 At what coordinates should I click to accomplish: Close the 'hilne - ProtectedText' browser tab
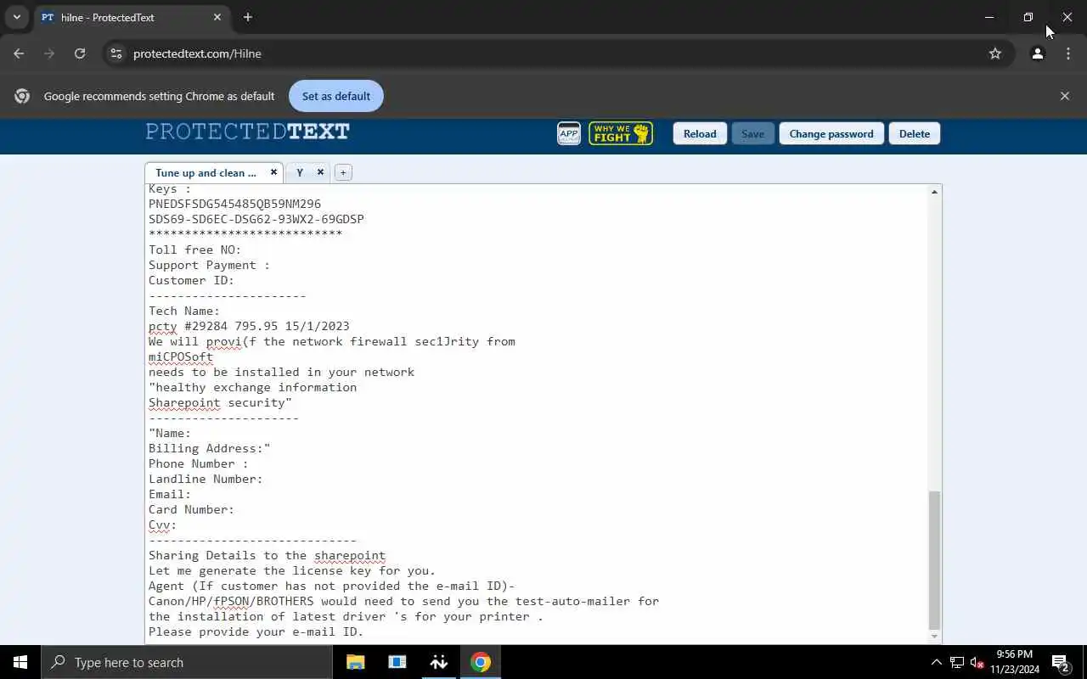pos(217,17)
